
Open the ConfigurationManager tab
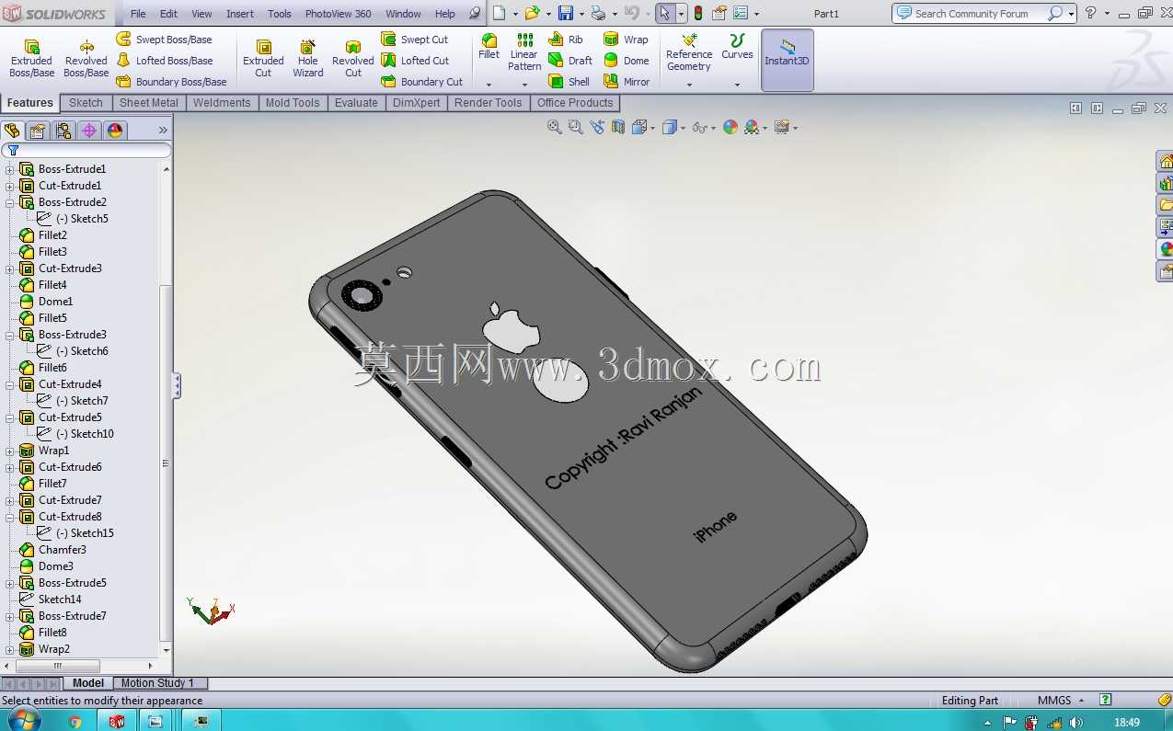pyautogui.click(x=63, y=131)
